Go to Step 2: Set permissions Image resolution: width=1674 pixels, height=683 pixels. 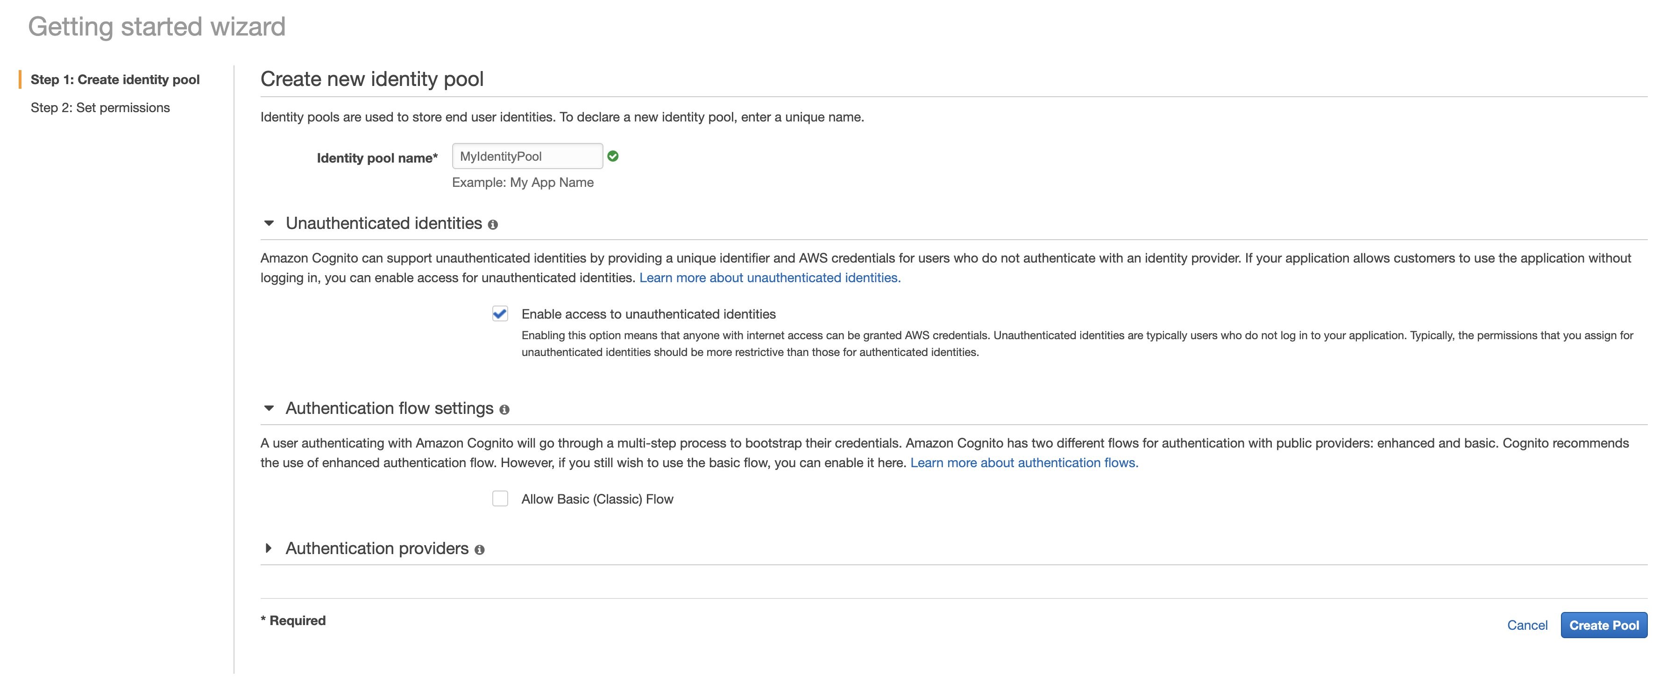[100, 108]
